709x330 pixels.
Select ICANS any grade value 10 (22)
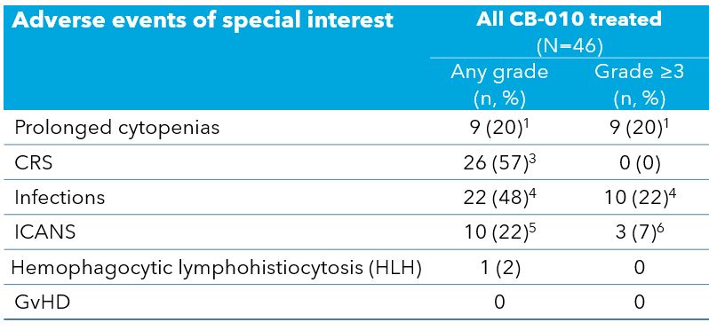(499, 232)
